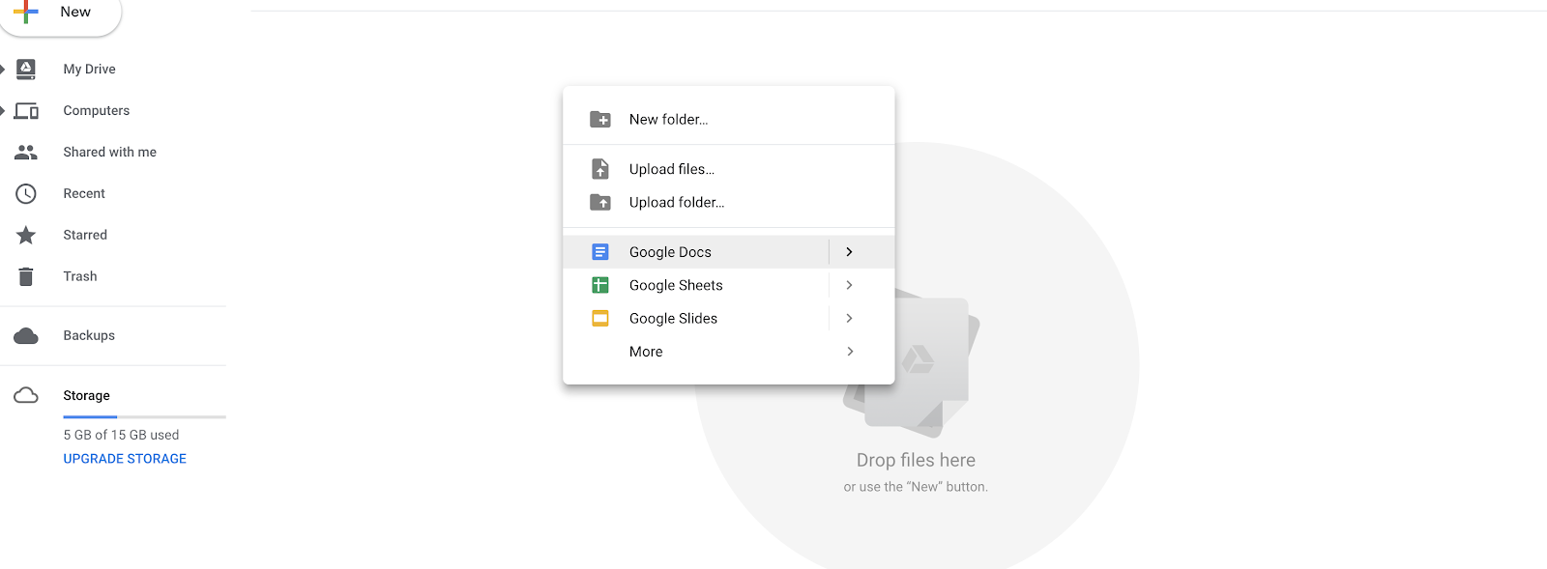The image size is (1547, 569).
Task: Click the New folder icon in the menu
Action: click(600, 120)
